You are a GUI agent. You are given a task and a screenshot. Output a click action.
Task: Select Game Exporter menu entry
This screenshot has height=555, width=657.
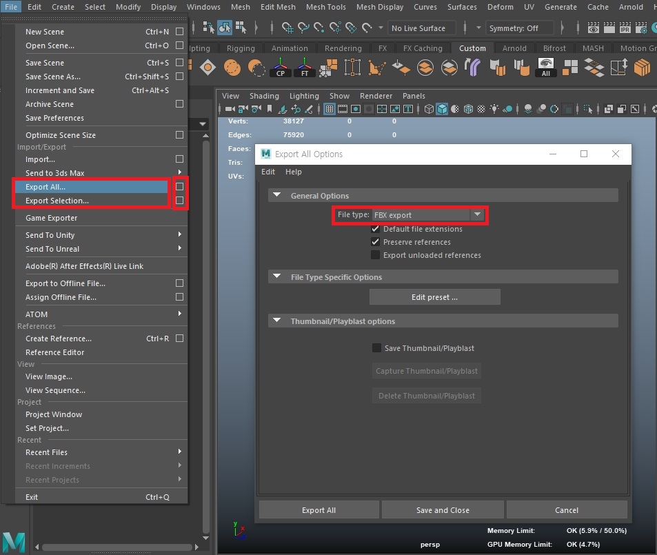(51, 218)
